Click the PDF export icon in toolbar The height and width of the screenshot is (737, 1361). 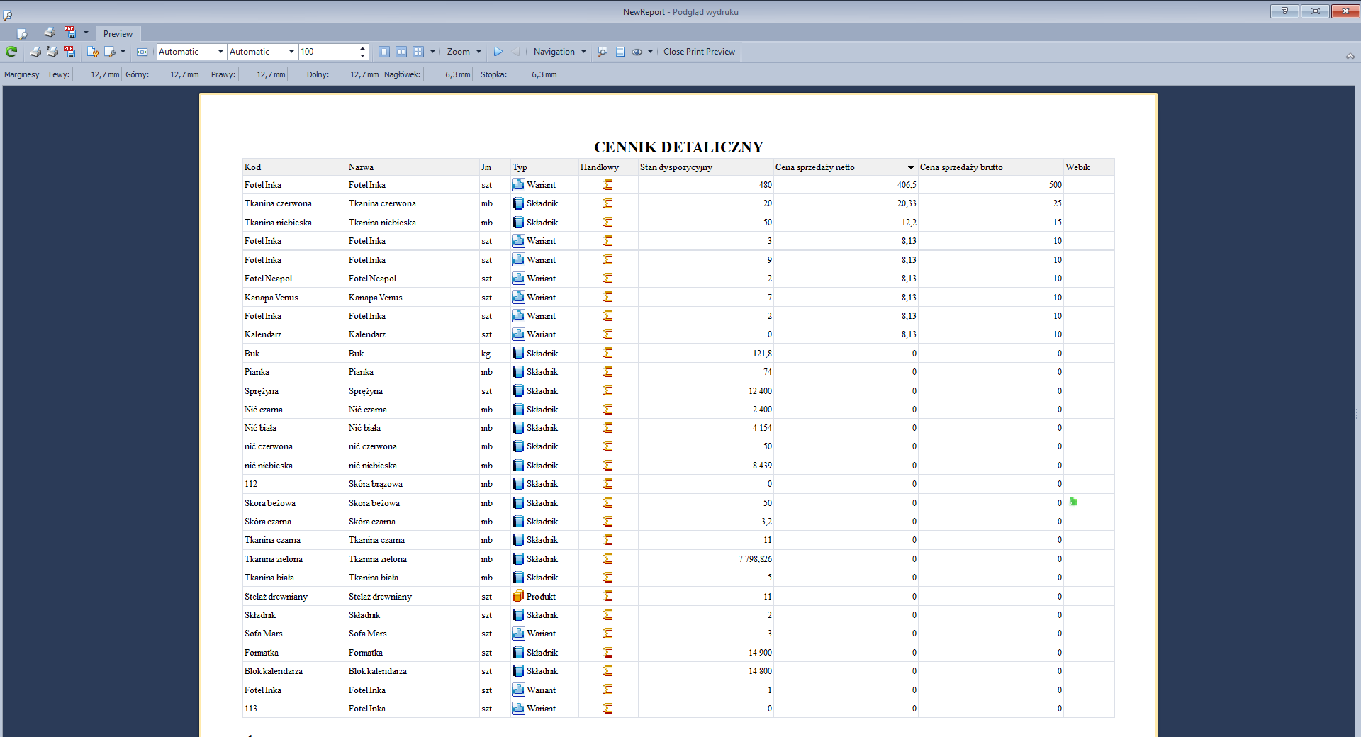click(69, 52)
